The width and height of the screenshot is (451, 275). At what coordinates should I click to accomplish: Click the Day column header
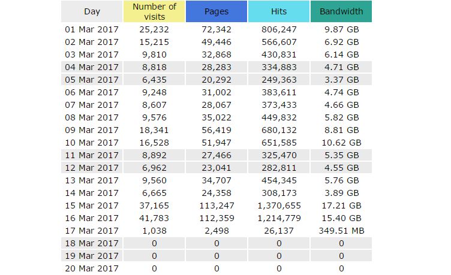(x=92, y=11)
